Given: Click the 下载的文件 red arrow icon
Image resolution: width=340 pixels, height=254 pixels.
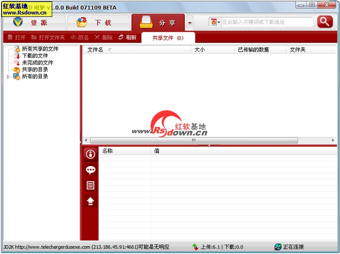Looking at the screenshot, I should 17,56.
